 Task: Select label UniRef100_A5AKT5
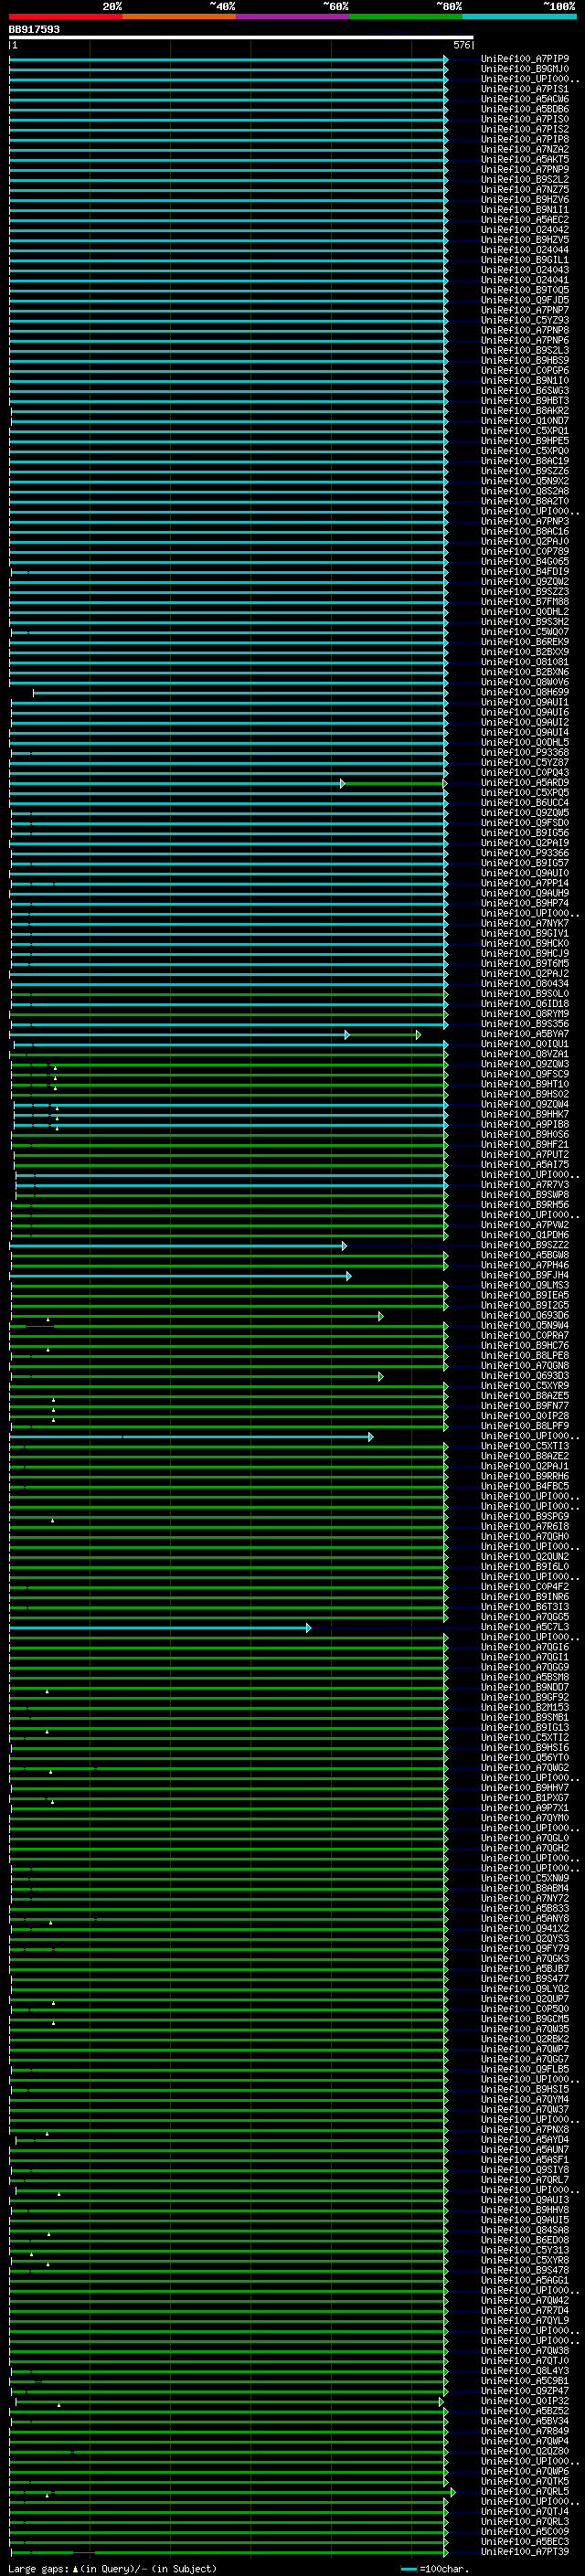(525, 159)
